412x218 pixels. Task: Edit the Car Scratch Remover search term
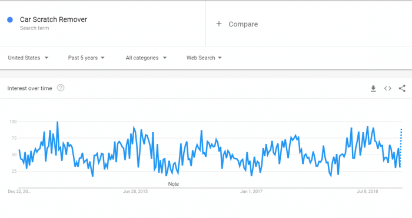coord(54,19)
